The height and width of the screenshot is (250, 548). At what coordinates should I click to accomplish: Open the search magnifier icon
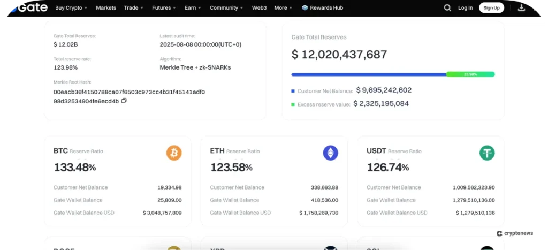447,7
